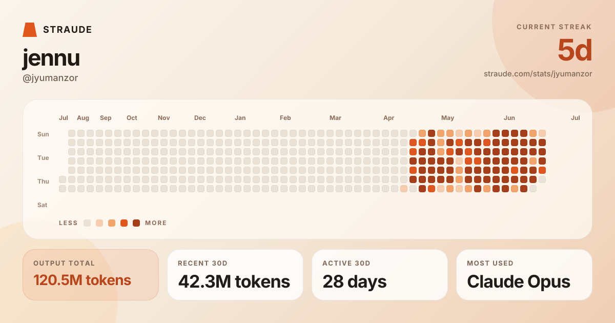Click the Apr month label
The width and height of the screenshot is (615, 323).
tap(389, 118)
